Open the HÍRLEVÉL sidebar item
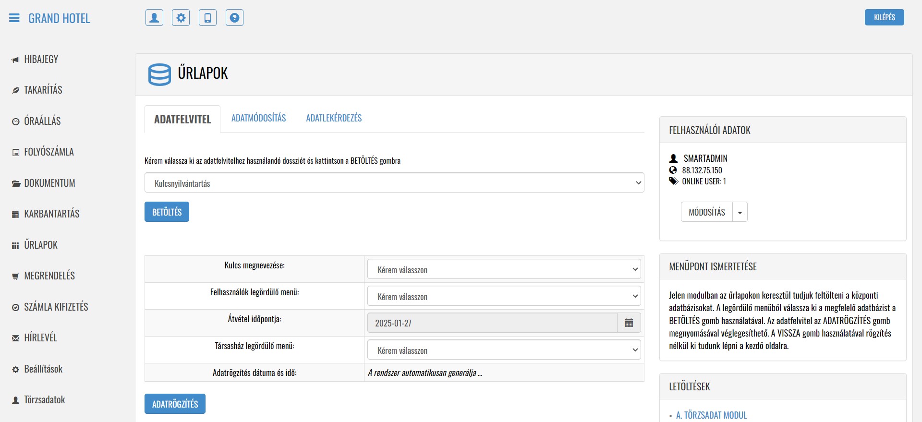The height and width of the screenshot is (422, 922). pyautogui.click(x=40, y=338)
